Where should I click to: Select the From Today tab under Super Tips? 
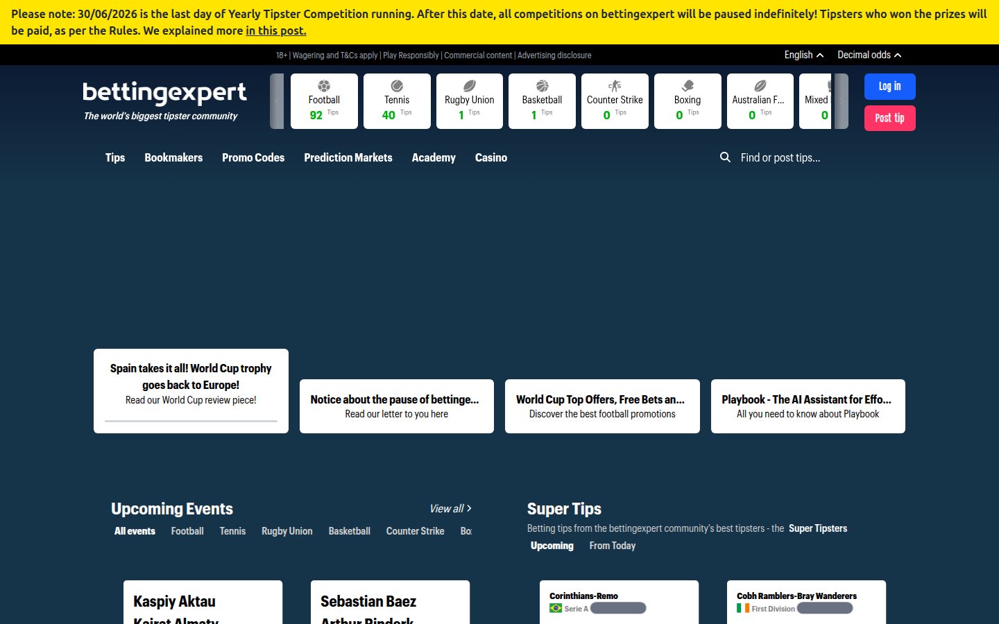[613, 546]
